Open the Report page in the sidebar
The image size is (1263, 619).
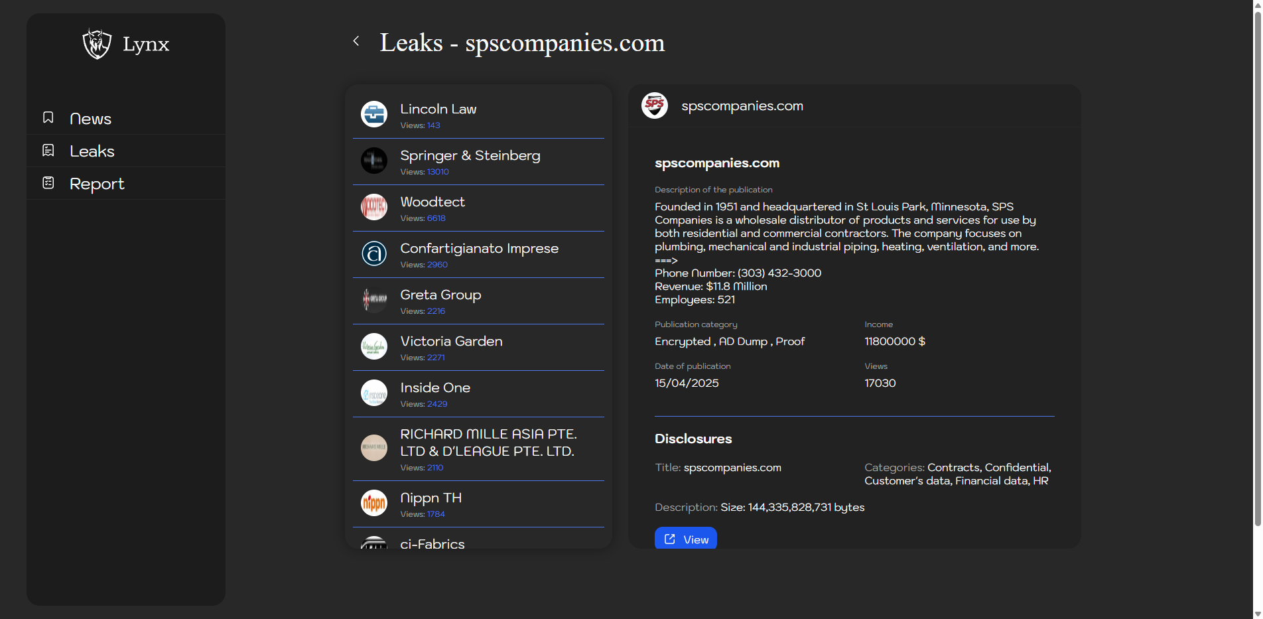pos(97,184)
